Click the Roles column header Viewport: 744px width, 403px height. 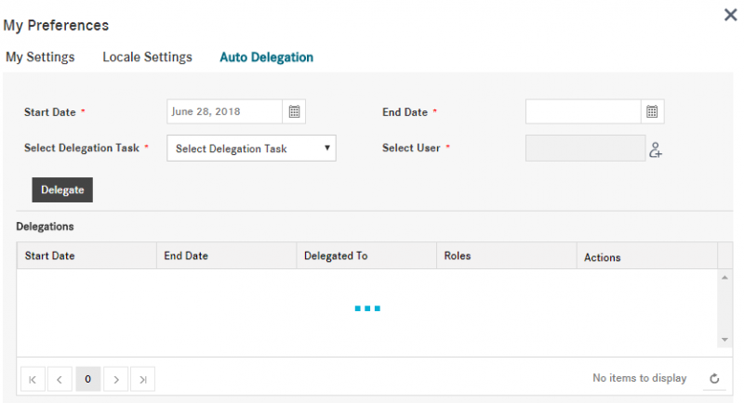[507, 255]
